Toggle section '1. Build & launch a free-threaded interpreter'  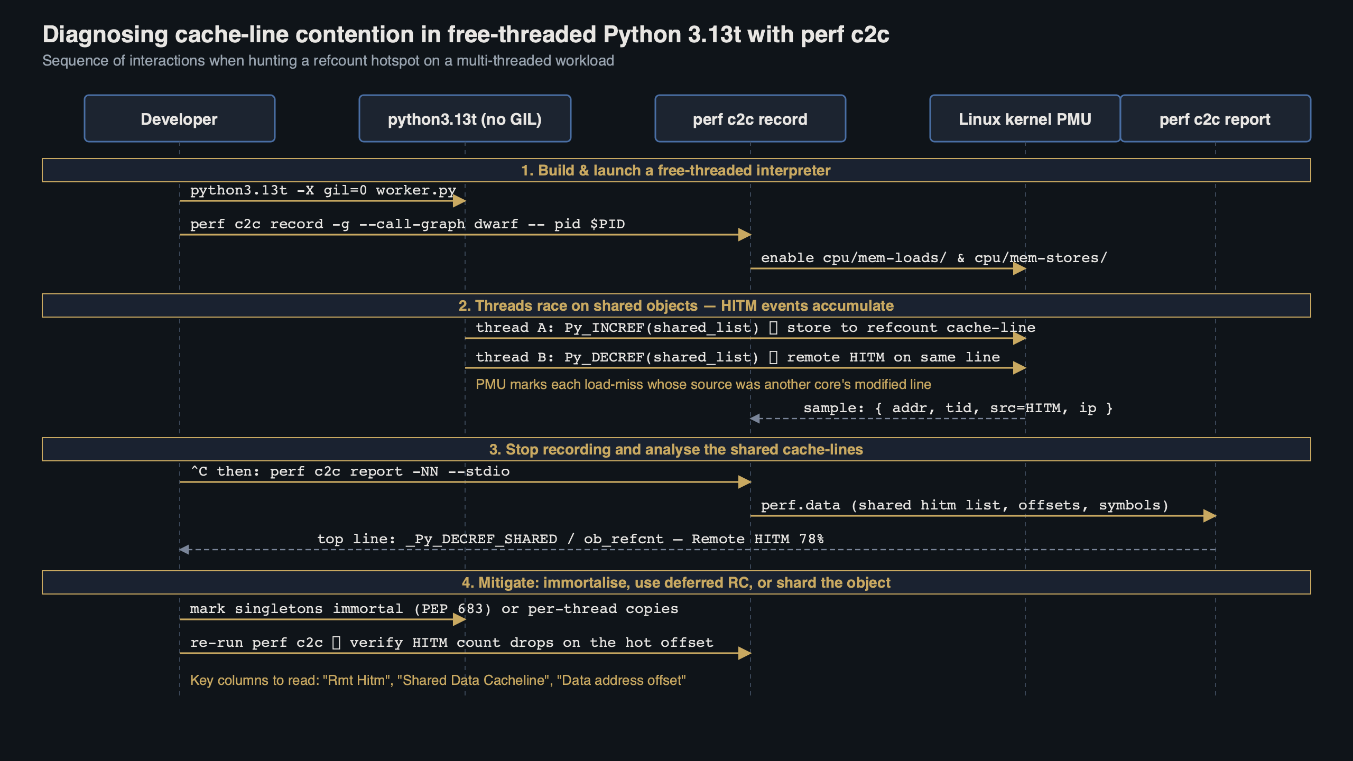(x=675, y=170)
